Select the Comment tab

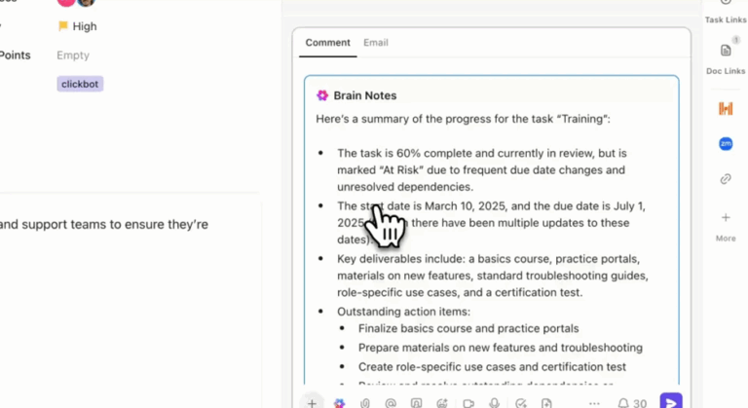pyautogui.click(x=327, y=43)
